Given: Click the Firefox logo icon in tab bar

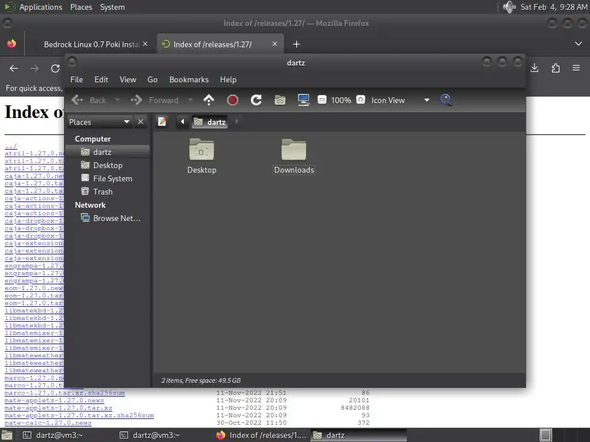Looking at the screenshot, I should click(12, 44).
